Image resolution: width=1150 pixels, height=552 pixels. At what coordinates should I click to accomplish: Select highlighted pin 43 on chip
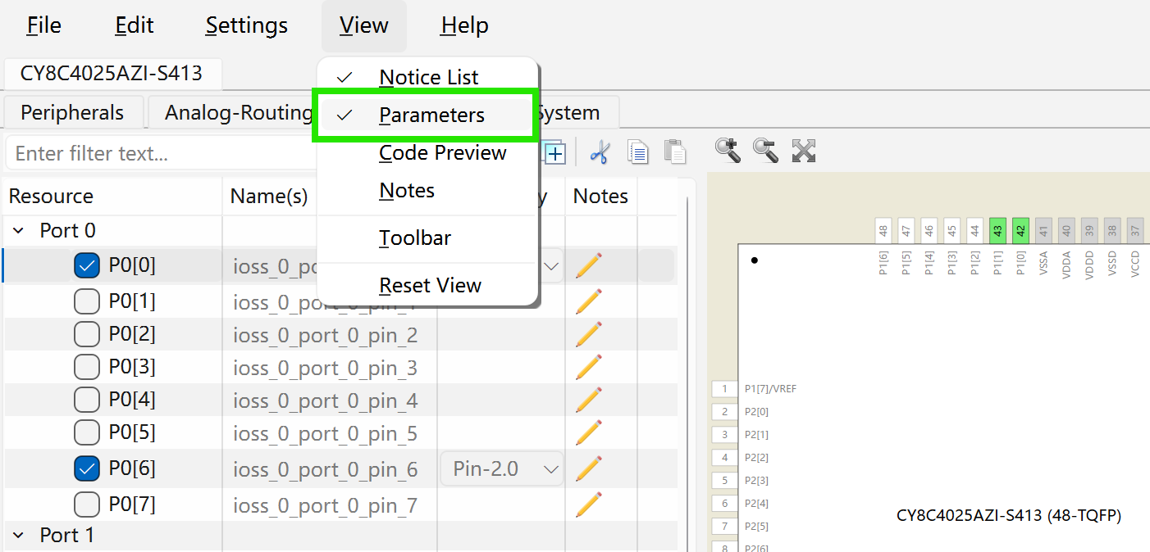pos(997,231)
